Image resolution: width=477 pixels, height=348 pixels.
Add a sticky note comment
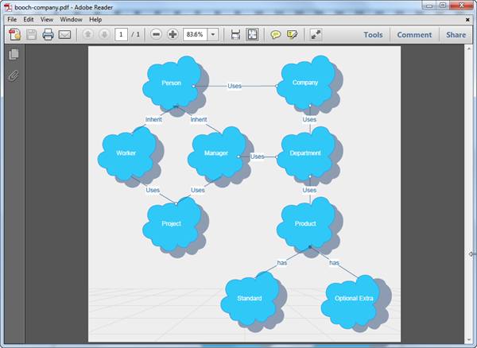pos(276,35)
